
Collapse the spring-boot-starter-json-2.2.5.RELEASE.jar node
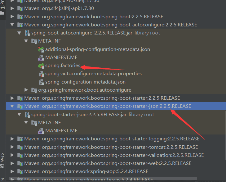tap(19, 114)
